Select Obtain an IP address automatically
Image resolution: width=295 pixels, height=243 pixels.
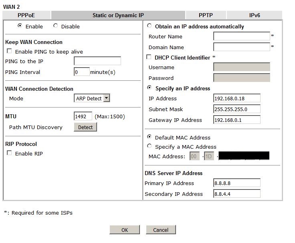[150, 26]
